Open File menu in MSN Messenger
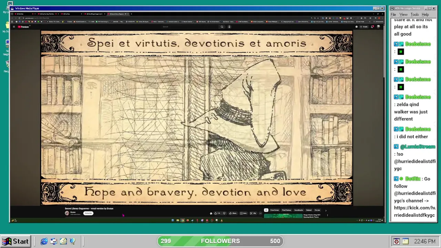Screen dimensions: 441x248 coord(393,14)
